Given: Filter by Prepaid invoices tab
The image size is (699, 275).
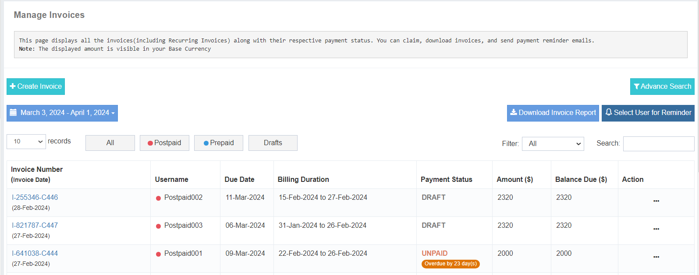Looking at the screenshot, I should pyautogui.click(x=219, y=143).
